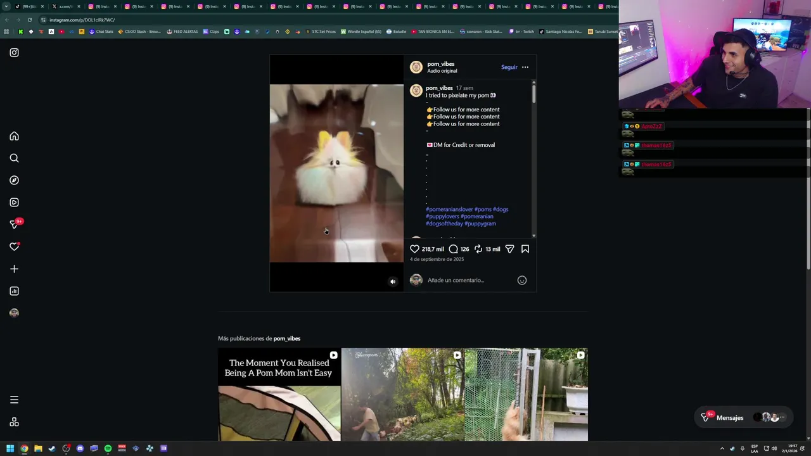Open the Windows Start menu
Image resolution: width=811 pixels, height=456 pixels.
point(10,448)
